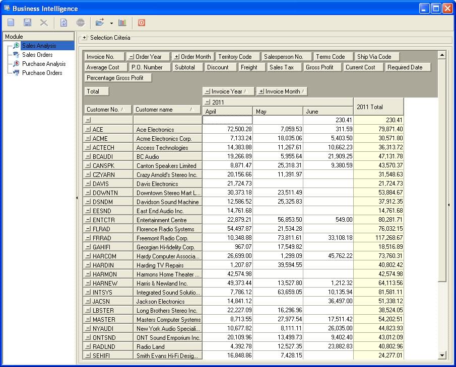The image size is (456, 367).
Task: Expand the Invoice Month column field
Action: click(261, 91)
